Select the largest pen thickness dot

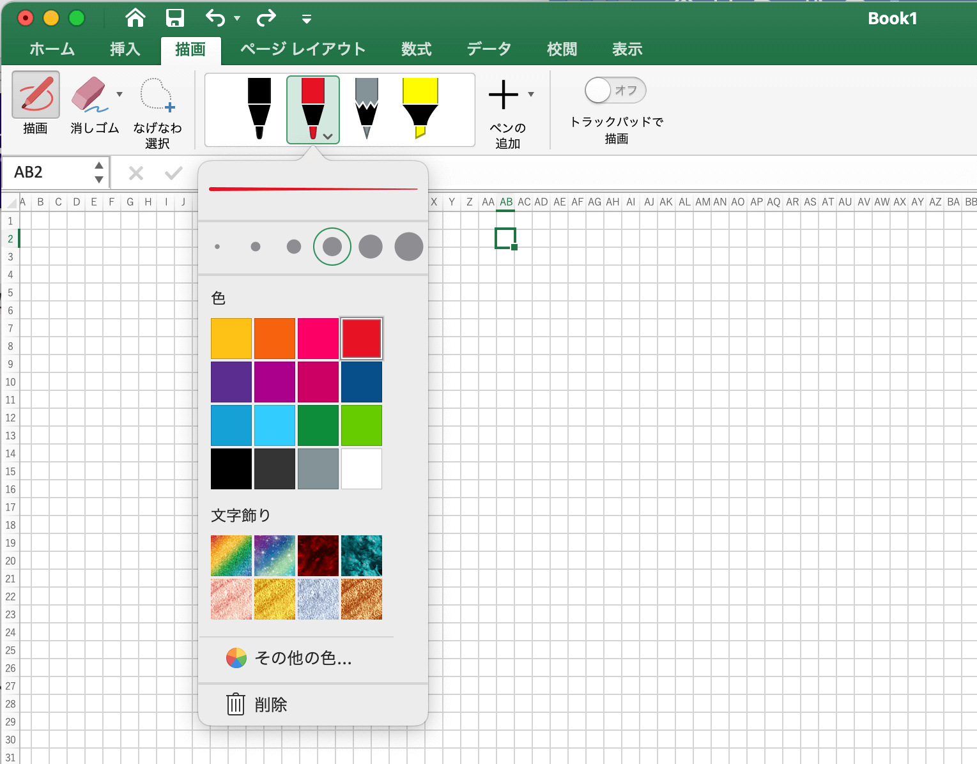click(x=409, y=247)
